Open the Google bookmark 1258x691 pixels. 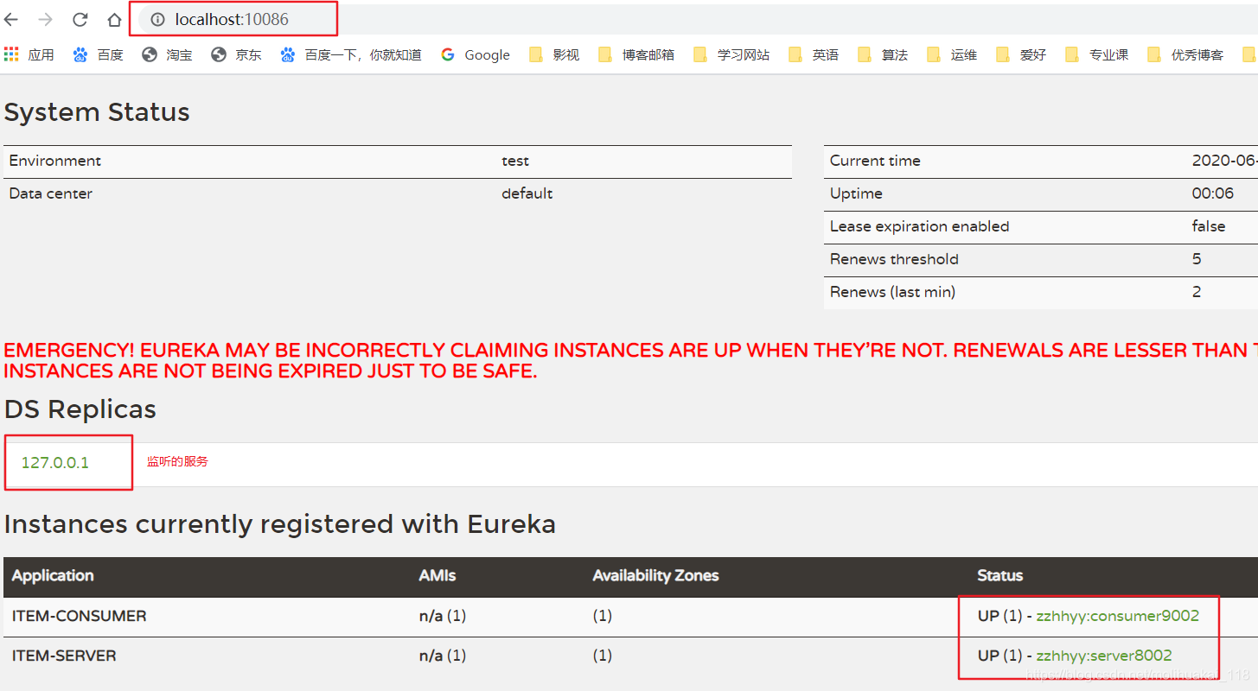476,54
